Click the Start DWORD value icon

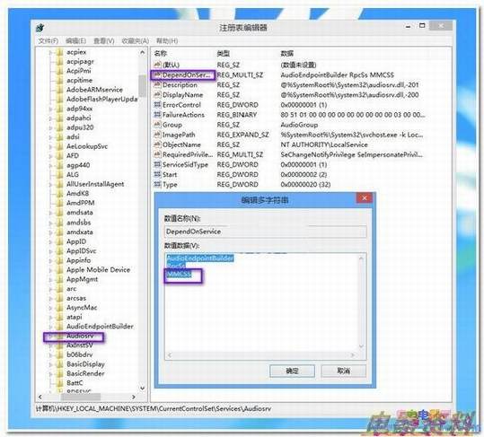(157, 174)
